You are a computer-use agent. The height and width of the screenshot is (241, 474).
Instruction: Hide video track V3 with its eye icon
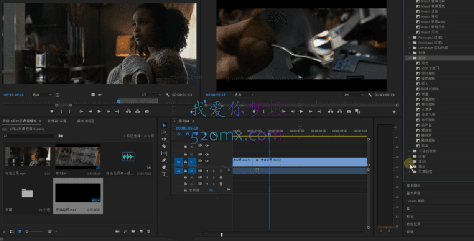207,146
